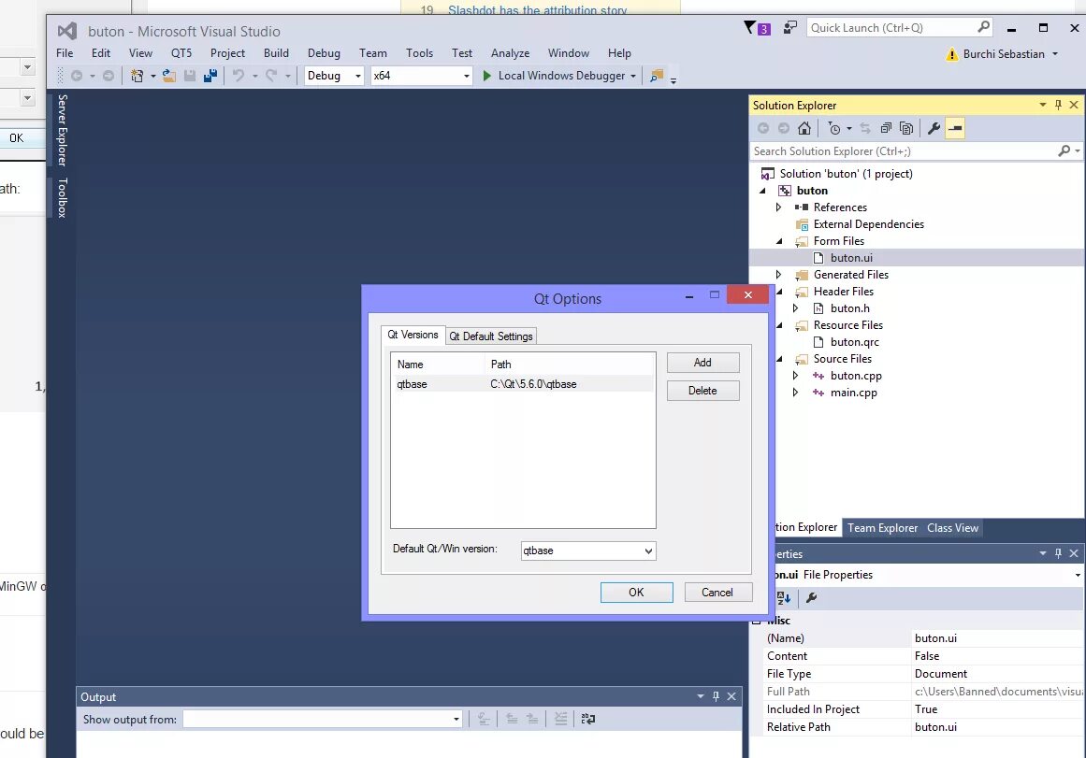Pin the Solution Explorer panel
1086x758 pixels.
(x=1058, y=105)
